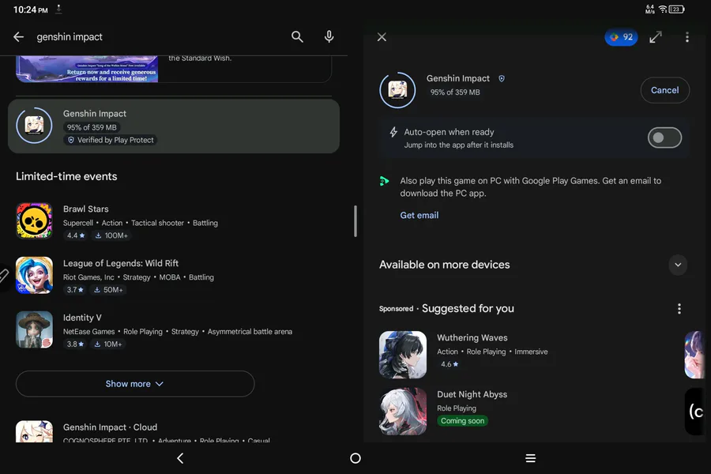711x474 pixels.
Task: Open Brawl Stars app icon
Action: pos(35,221)
